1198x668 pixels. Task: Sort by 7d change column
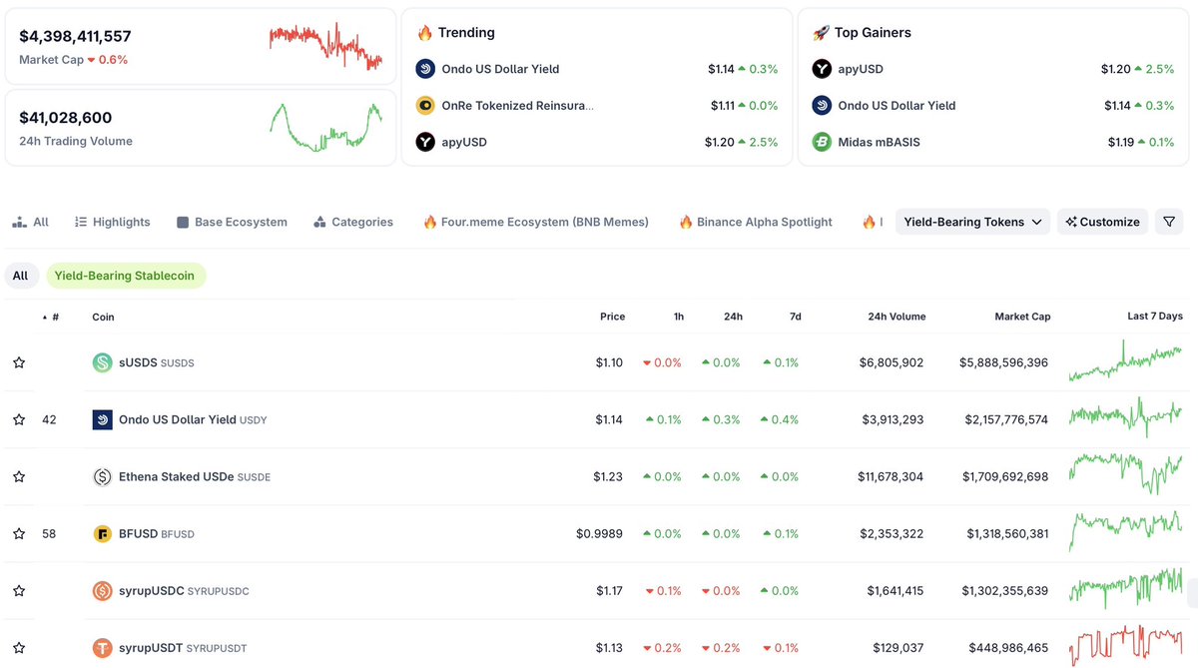click(x=795, y=317)
